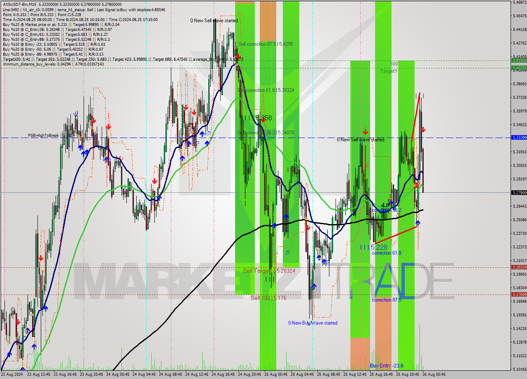Select the 5.3191 value on price axis

(x=520, y=152)
